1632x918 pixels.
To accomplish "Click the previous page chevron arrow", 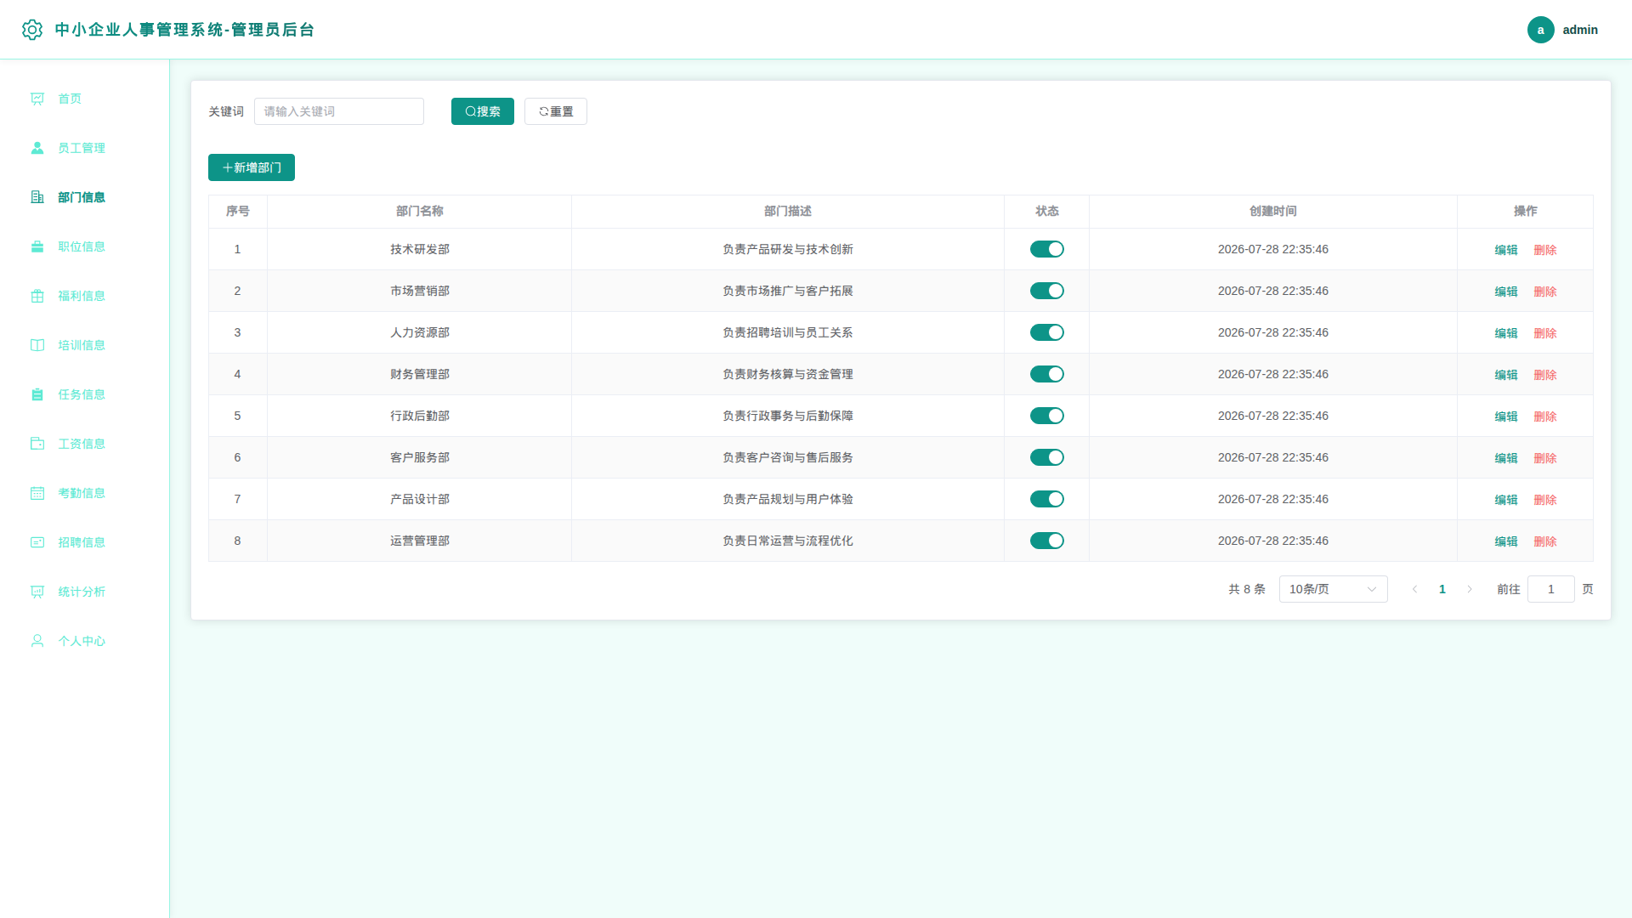I will point(1414,589).
